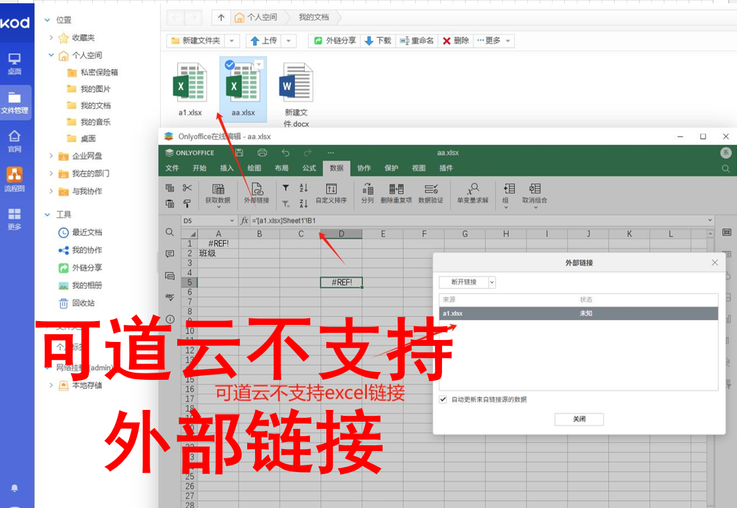The height and width of the screenshot is (508, 737).
Task: Click the 关闭 button in 外部链接 dialog
Action: (579, 419)
